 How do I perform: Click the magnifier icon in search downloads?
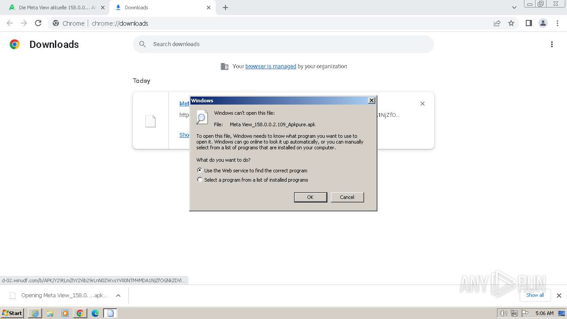tap(142, 44)
